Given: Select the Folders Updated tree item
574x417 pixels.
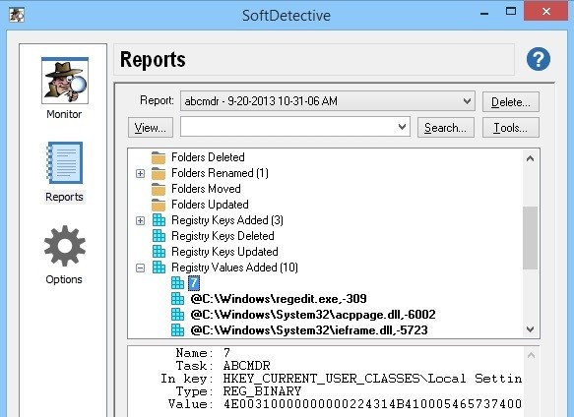Looking at the screenshot, I should (210, 205).
